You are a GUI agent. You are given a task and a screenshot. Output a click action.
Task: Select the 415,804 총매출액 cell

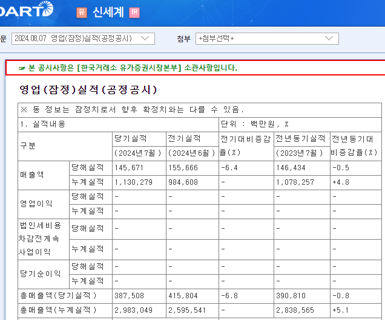click(x=192, y=296)
